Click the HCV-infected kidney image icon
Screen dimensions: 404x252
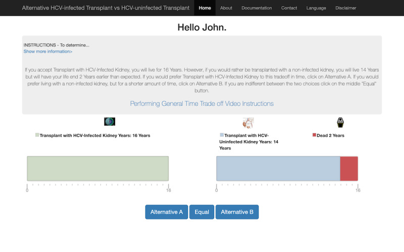(x=110, y=121)
